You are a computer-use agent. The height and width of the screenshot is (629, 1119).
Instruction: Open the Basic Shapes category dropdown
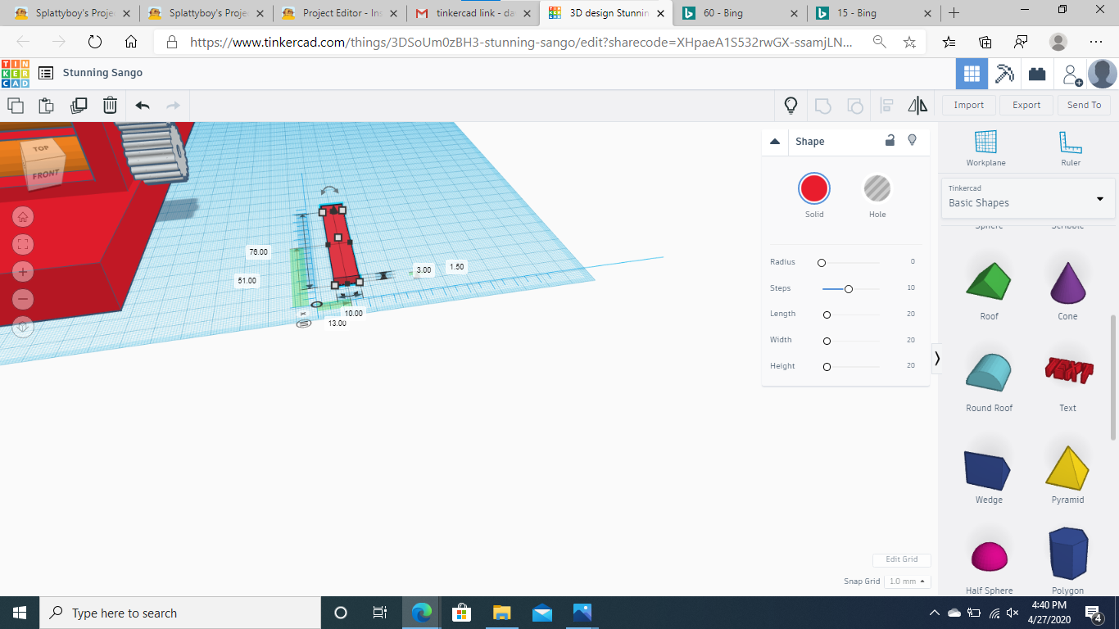[1028, 198]
